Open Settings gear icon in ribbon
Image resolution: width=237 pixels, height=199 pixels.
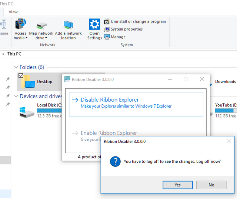coord(94,24)
